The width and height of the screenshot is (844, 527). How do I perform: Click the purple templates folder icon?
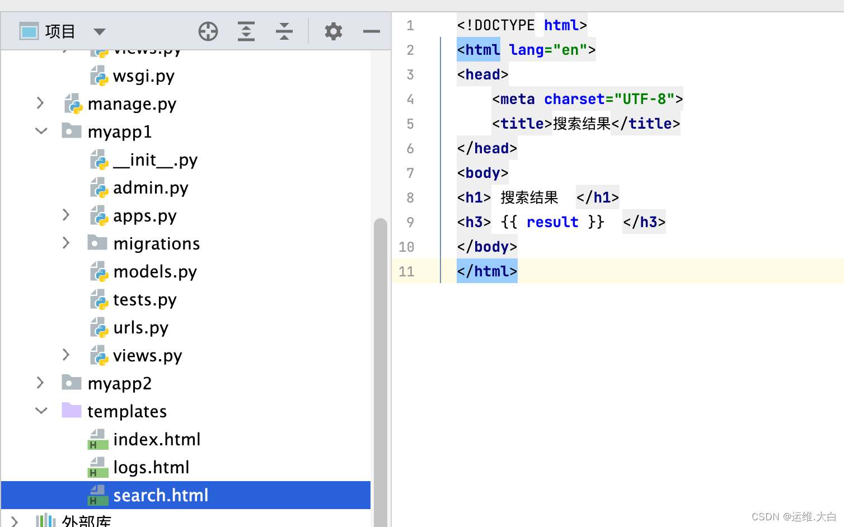coord(72,410)
